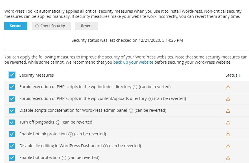Viewport: 249px width, 163px height.
Task: Click the Security Measures column header
Action: pos(36,75)
